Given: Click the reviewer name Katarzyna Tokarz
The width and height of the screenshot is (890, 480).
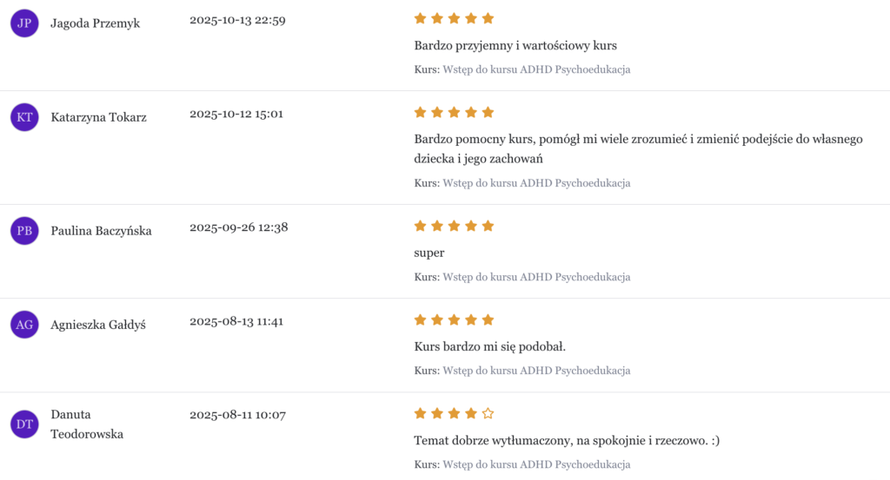Looking at the screenshot, I should click(x=99, y=117).
